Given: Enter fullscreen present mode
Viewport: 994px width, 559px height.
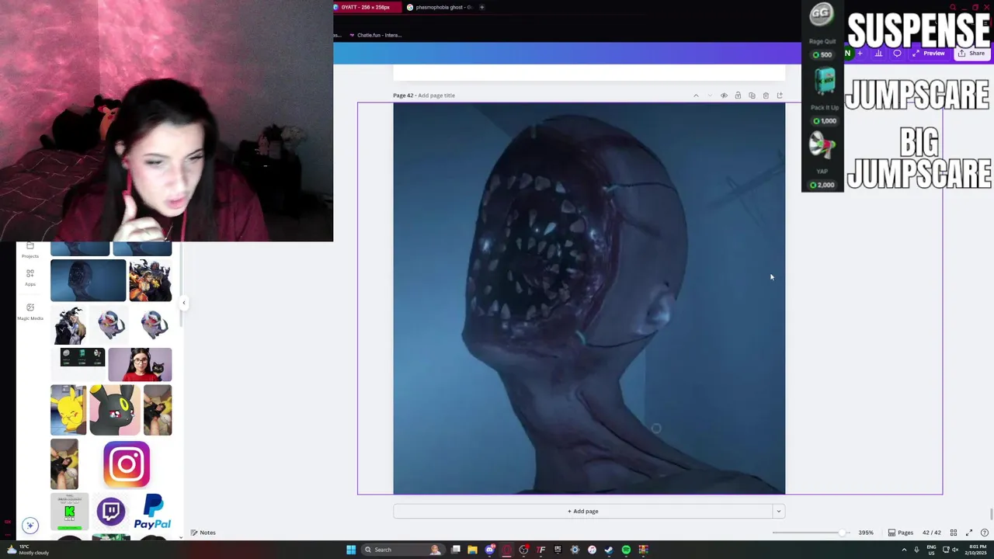Looking at the screenshot, I should point(969,533).
